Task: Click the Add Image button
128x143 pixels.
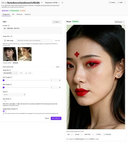Action: (9, 41)
